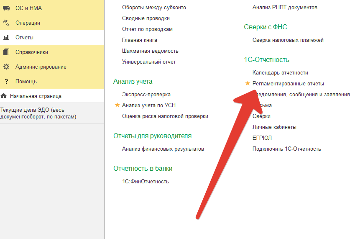Open Сверка налоговых платежей report
The image size is (355, 239).
(288, 40)
